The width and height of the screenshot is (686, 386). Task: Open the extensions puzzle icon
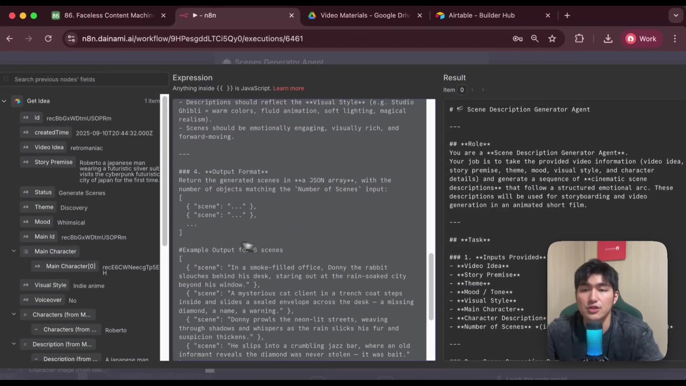point(579,39)
